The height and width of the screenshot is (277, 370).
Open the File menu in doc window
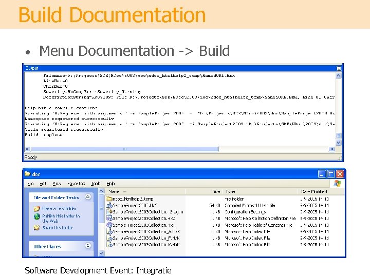tap(30, 184)
